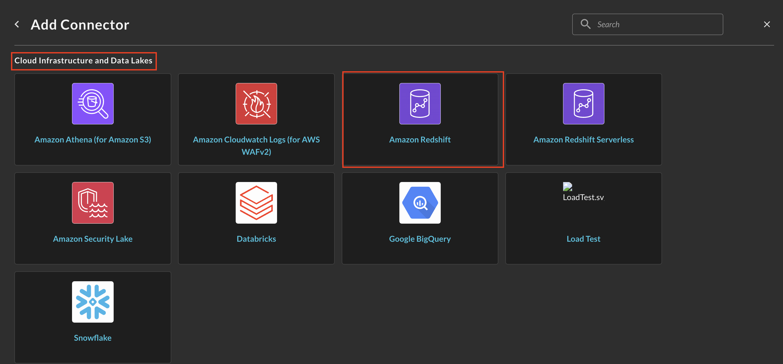Click the search magnifier icon
The image size is (783, 364).
pos(586,24)
